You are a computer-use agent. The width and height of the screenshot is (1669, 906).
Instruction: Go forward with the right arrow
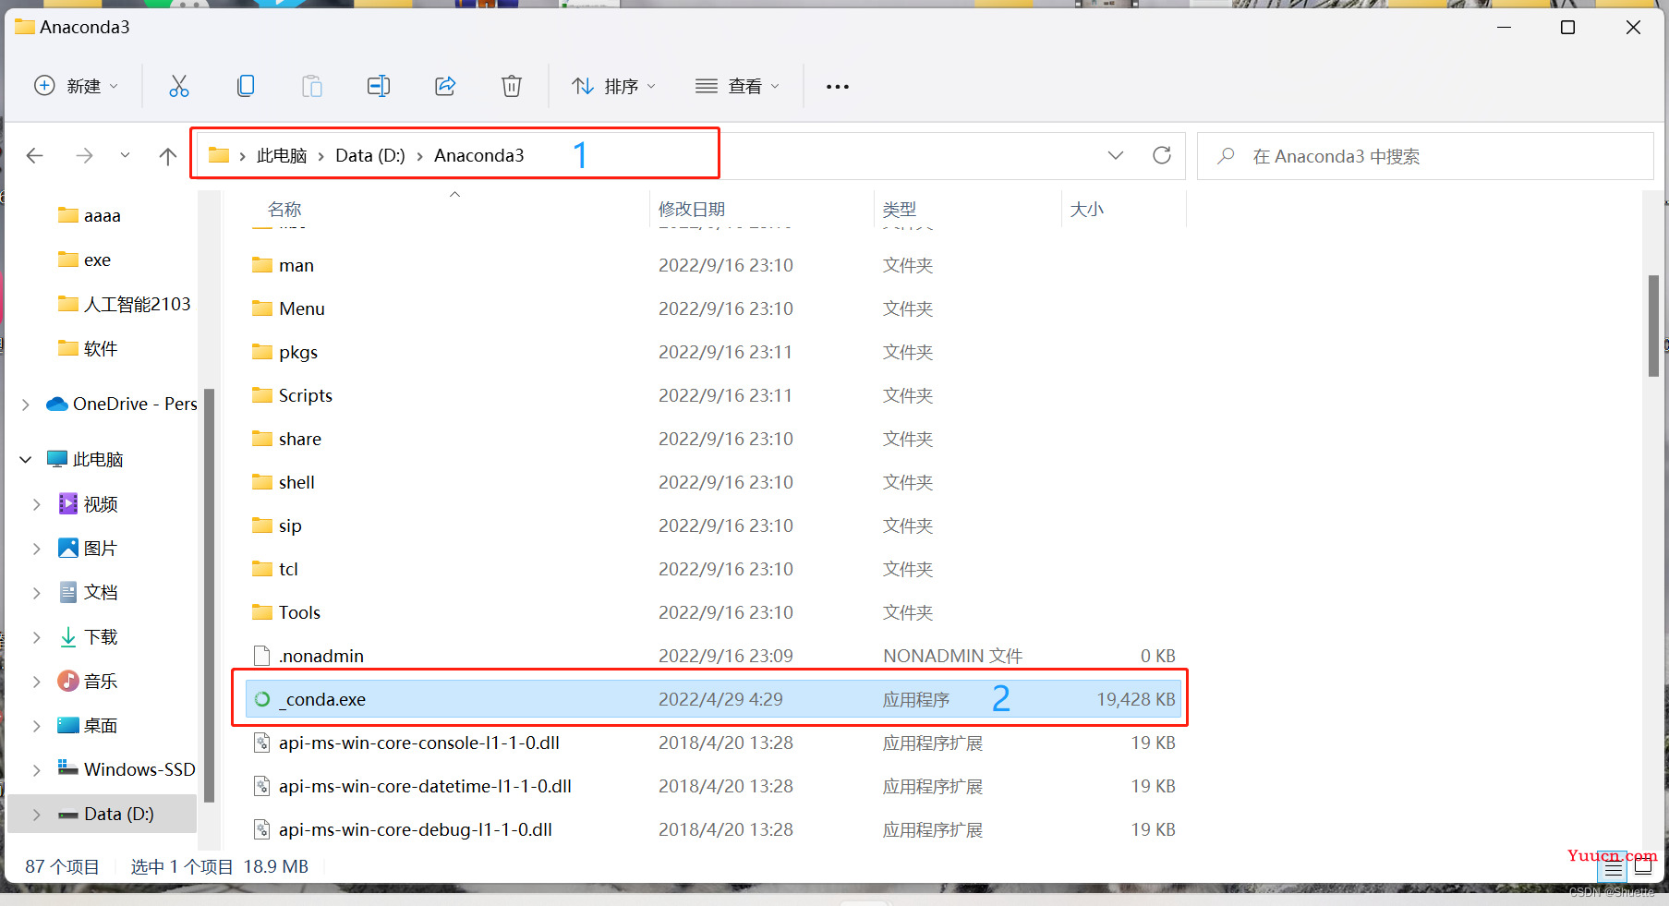point(84,155)
